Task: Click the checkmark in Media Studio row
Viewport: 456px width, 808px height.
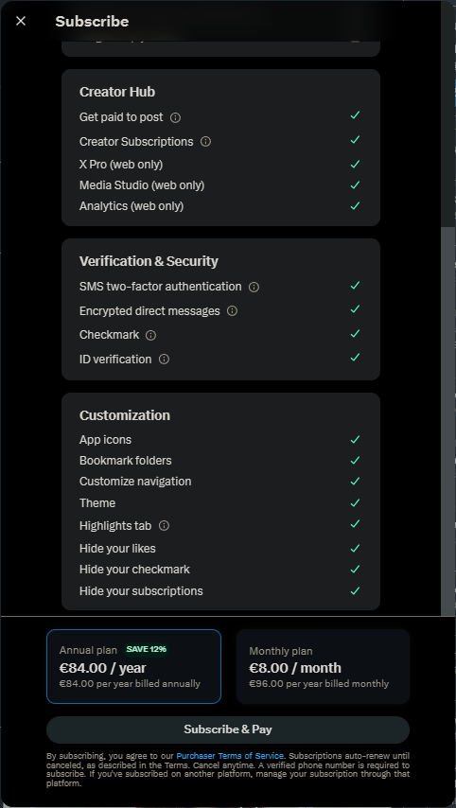Action: pos(355,184)
